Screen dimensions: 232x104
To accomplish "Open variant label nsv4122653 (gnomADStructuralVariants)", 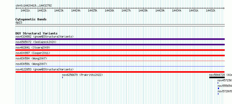I will click(45, 69).
